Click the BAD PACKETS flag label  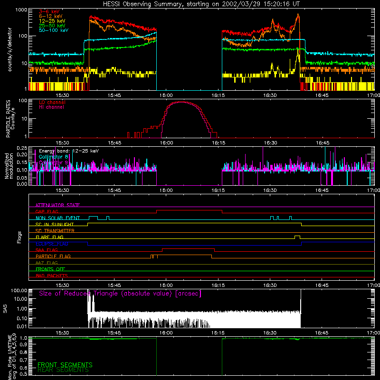52,275
